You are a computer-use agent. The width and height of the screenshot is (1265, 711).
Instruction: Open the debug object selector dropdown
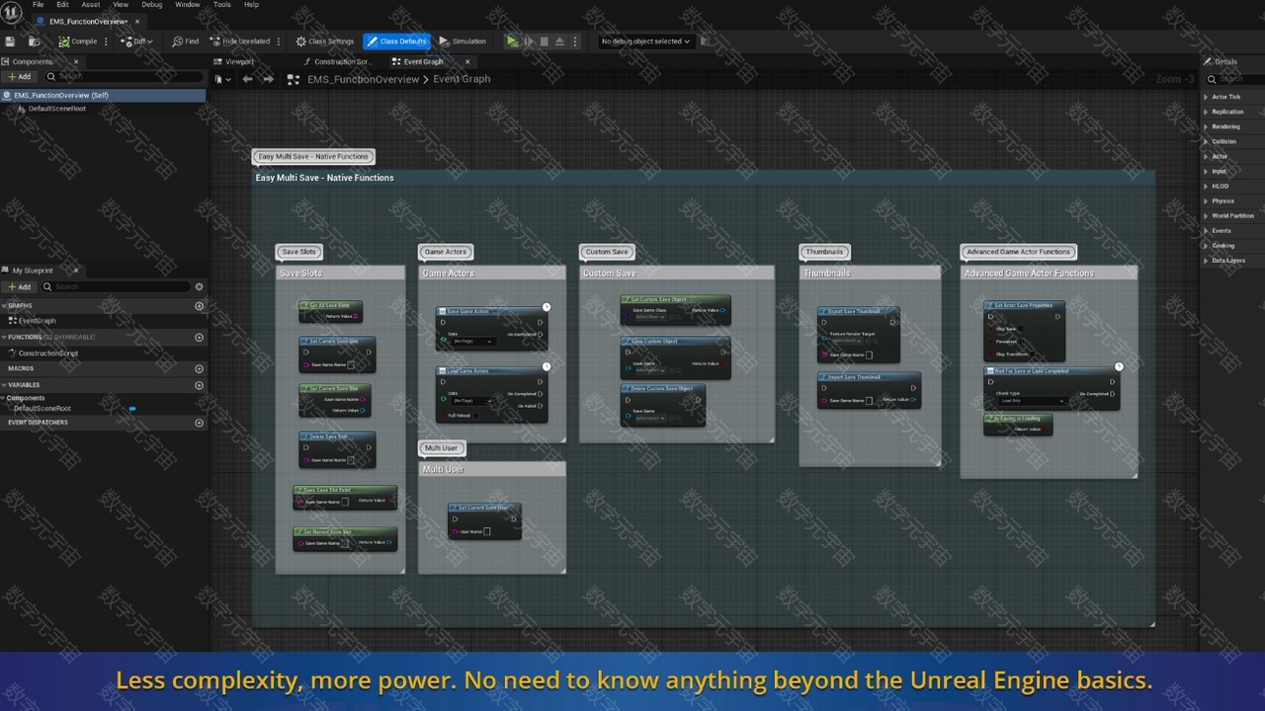[646, 41]
